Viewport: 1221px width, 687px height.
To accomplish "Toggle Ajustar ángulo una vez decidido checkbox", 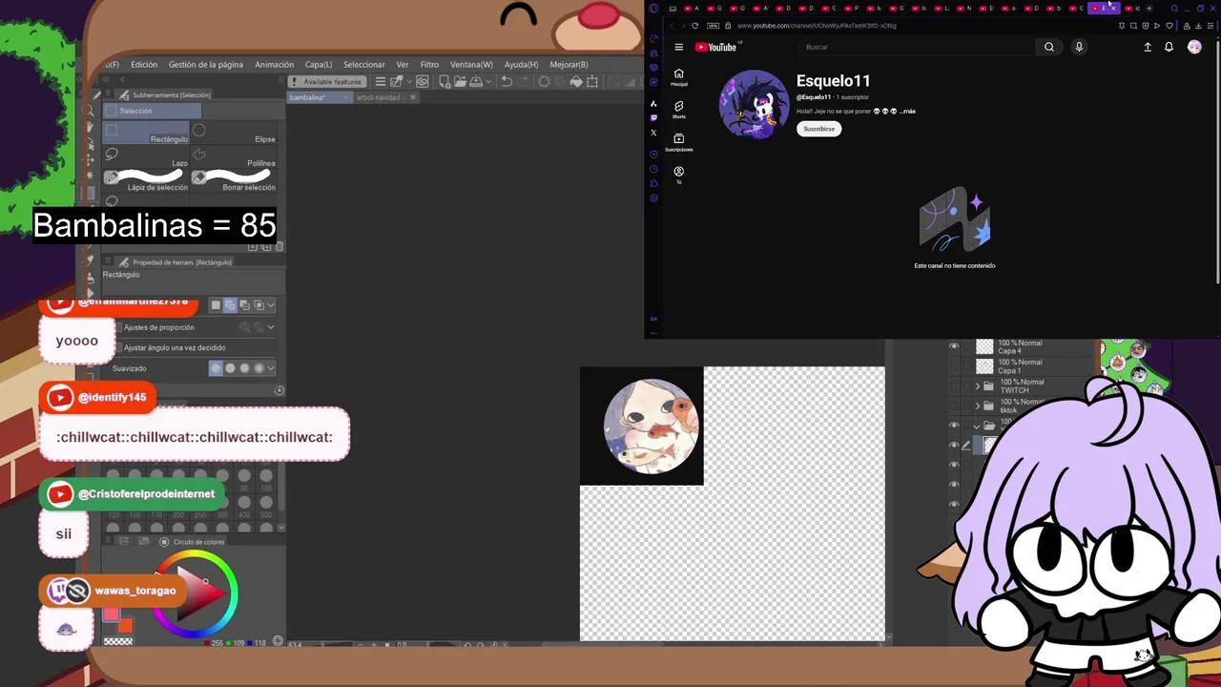I will [118, 347].
